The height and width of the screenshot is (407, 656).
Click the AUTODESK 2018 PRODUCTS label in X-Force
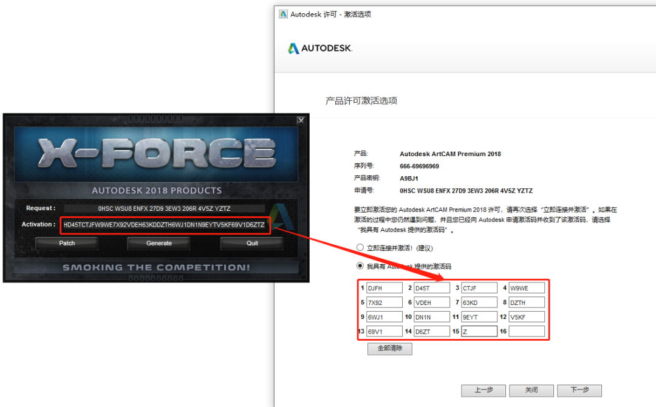click(157, 191)
